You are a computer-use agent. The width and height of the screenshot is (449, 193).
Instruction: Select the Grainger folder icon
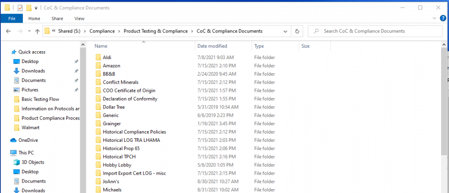98,124
